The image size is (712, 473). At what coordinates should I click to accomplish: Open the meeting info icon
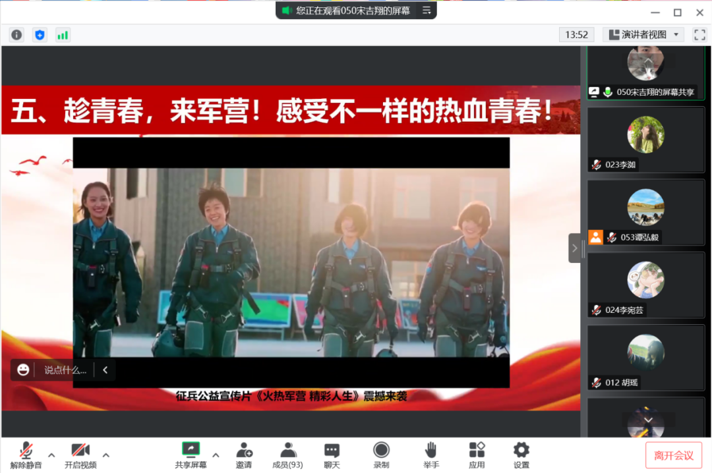(16, 35)
